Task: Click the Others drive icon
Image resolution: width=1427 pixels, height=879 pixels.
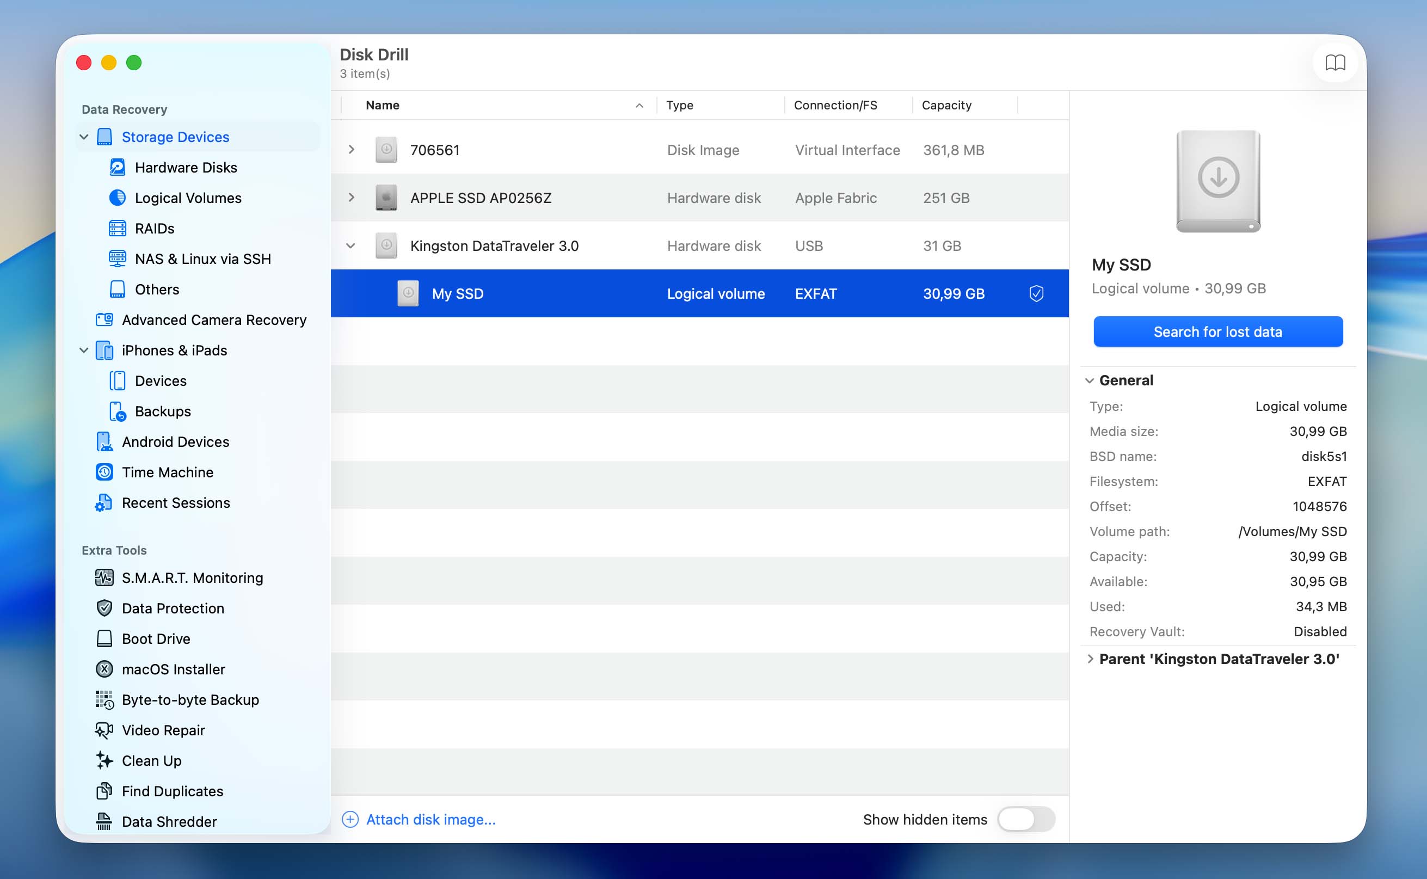Action: tap(118, 289)
